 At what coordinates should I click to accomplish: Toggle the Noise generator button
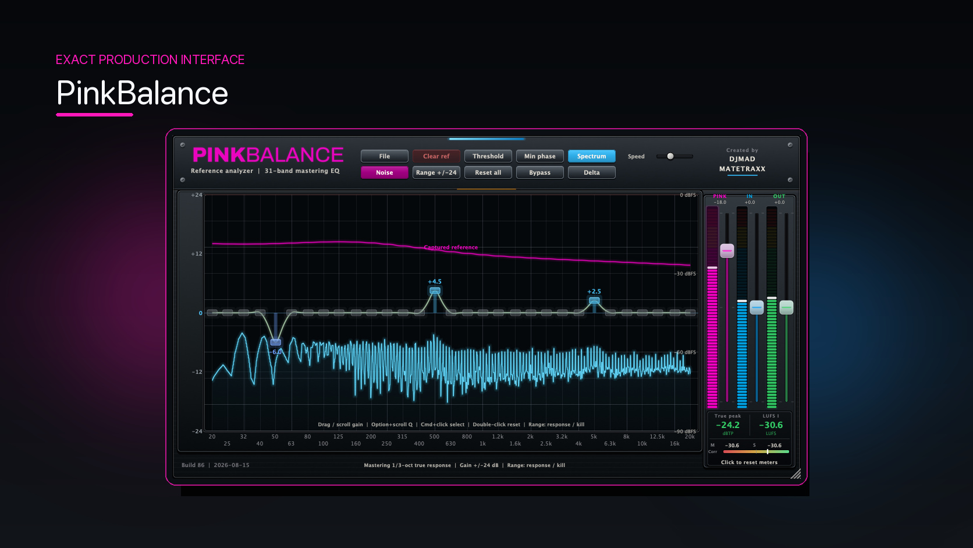point(385,172)
